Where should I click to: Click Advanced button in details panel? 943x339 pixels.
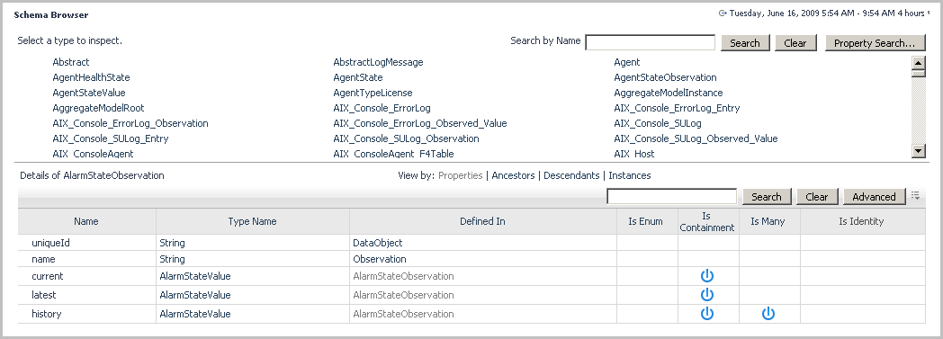tap(874, 197)
